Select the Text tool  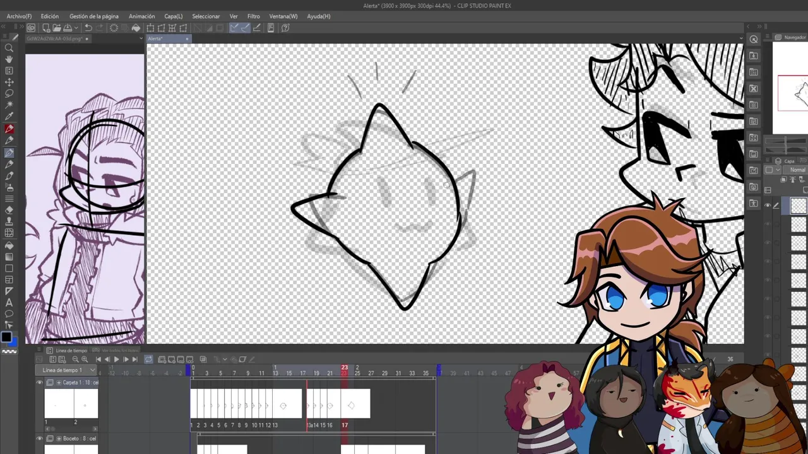tap(9, 303)
